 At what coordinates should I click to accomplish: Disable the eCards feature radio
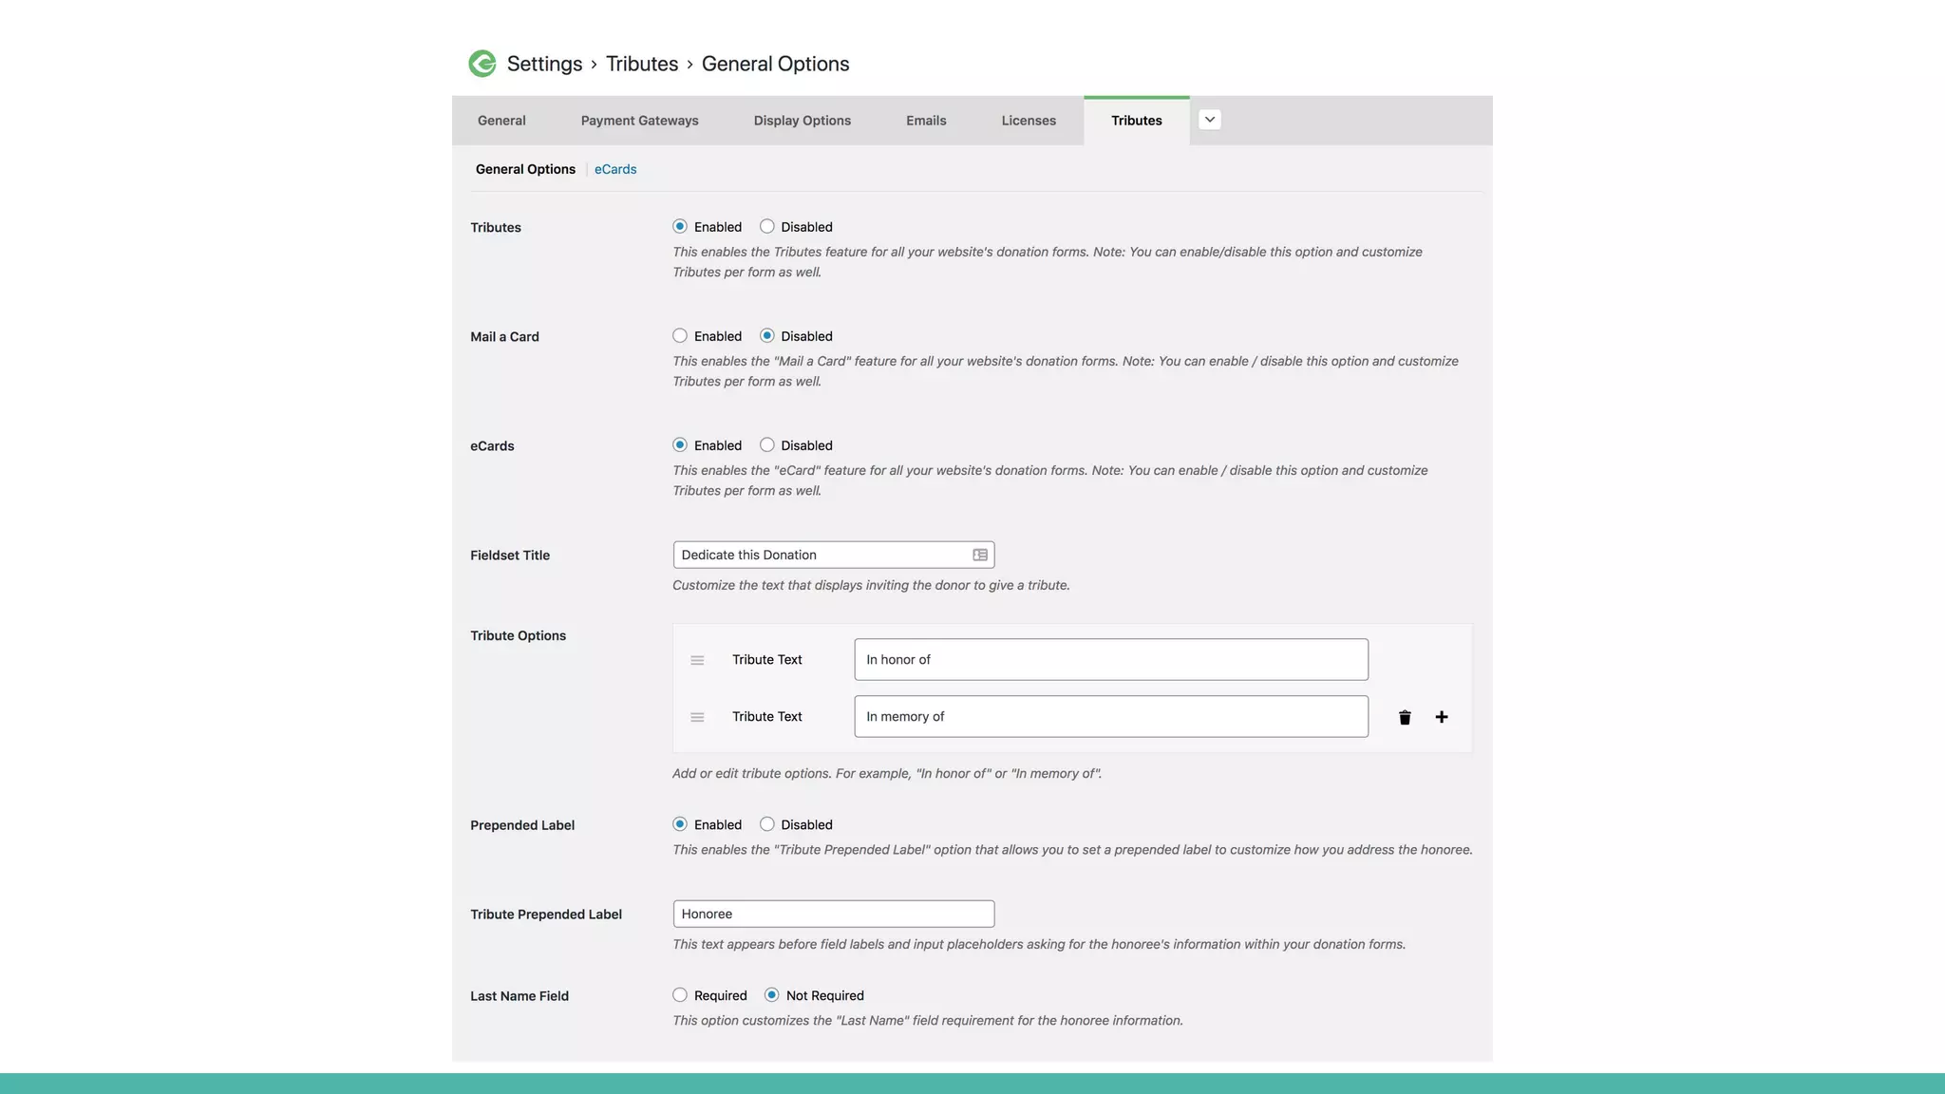point(767,444)
